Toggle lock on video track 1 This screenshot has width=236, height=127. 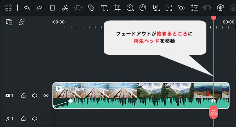click(x=23, y=95)
